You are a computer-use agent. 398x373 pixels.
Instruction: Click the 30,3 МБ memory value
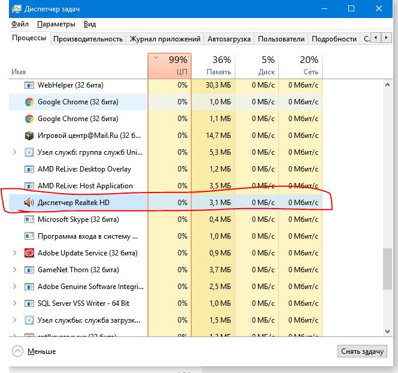[218, 85]
